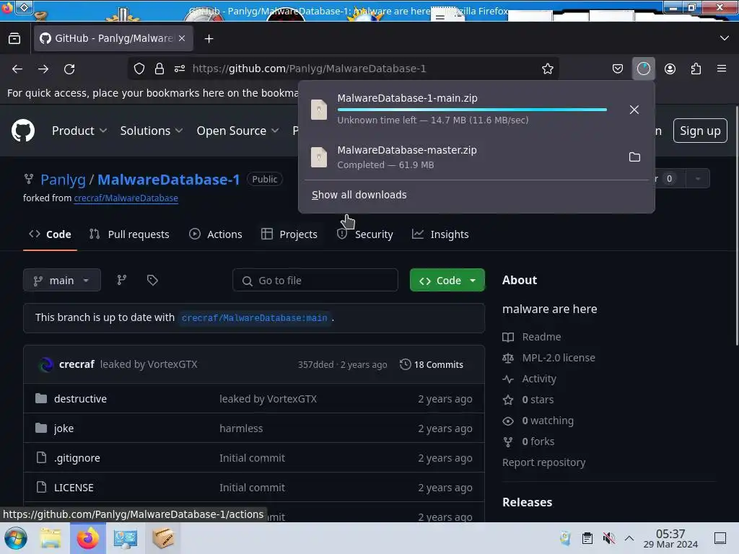
Task: Switch to the Security tab
Action: tap(364, 234)
